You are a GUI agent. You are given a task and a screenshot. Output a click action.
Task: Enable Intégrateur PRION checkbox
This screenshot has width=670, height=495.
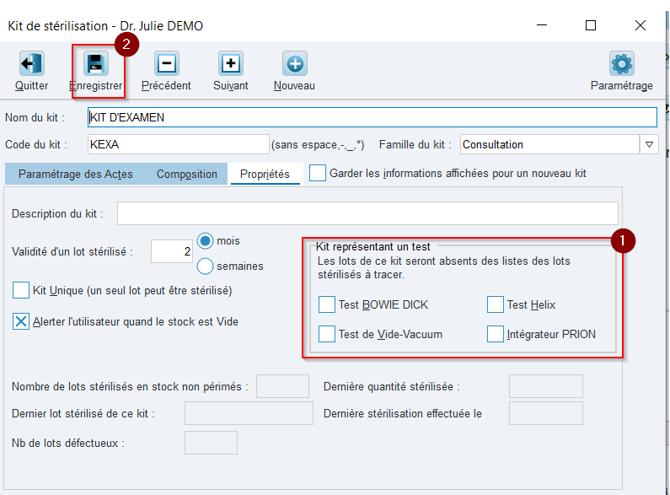[x=496, y=334]
